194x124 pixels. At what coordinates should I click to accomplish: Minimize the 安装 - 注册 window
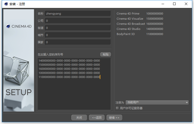click(x=163, y=4)
